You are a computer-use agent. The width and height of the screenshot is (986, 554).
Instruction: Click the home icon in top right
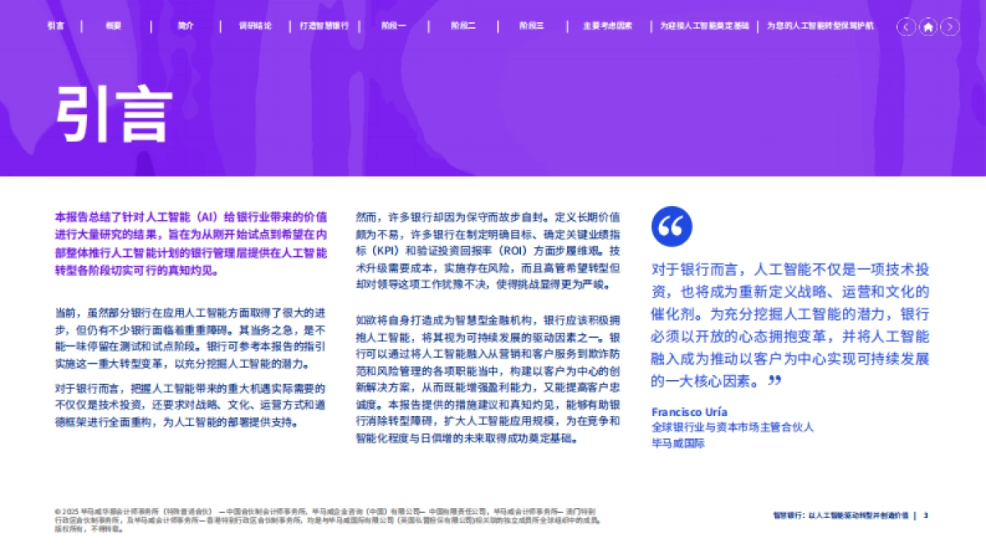pyautogui.click(x=928, y=26)
